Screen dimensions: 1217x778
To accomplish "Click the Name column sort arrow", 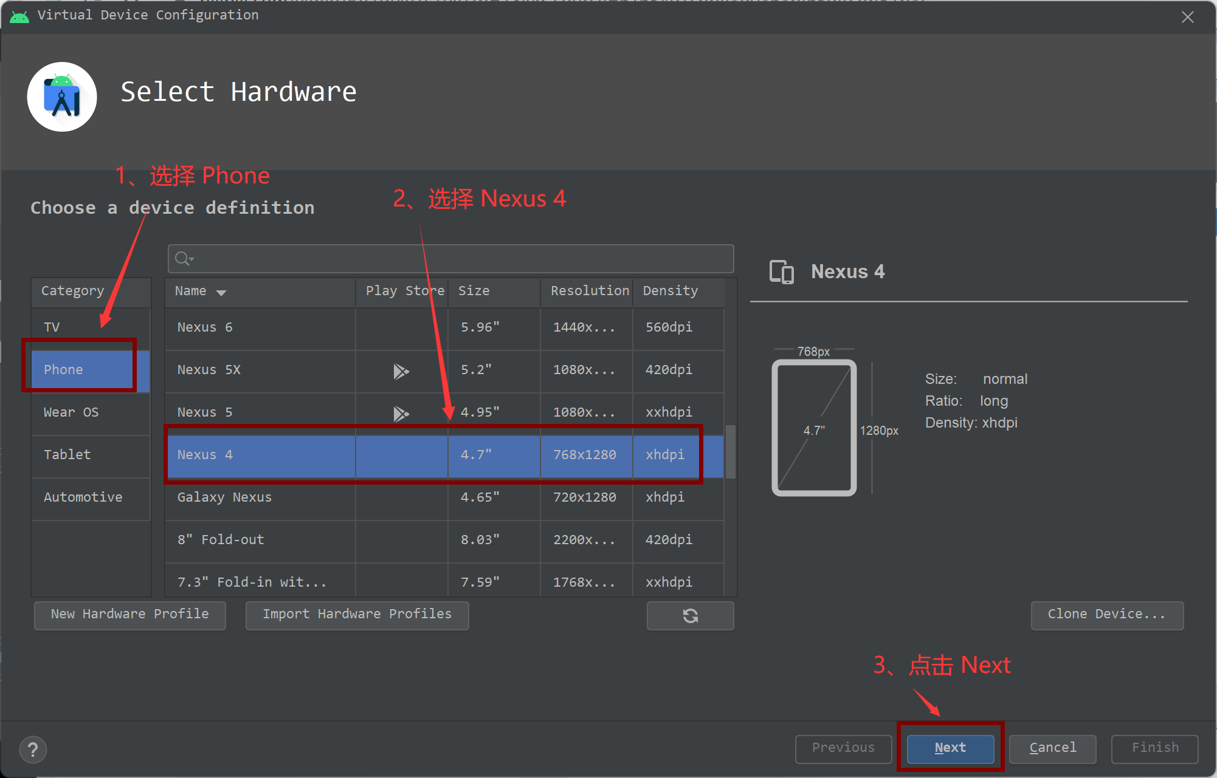I will tap(221, 293).
